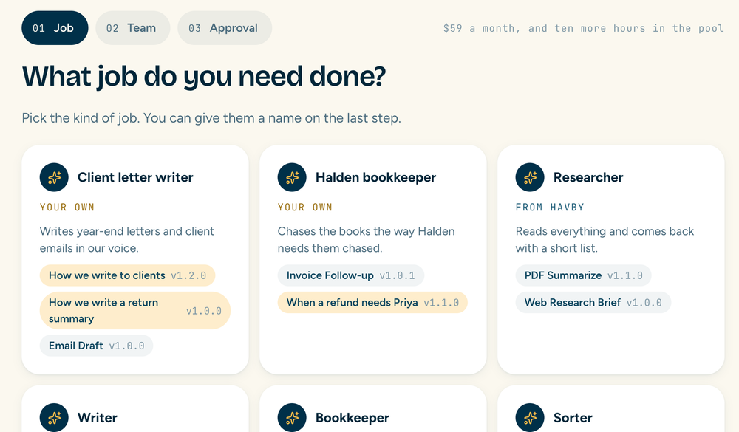The width and height of the screenshot is (739, 432).
Task: Click the Email Draft v1.0.0 chip
Action: click(x=96, y=346)
